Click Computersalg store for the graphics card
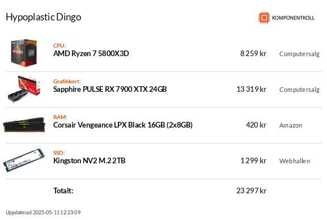Viewport: 327px width, 220px height. tap(299, 90)
